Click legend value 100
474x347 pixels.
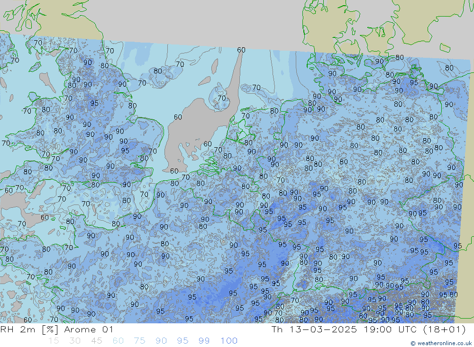click(x=229, y=341)
